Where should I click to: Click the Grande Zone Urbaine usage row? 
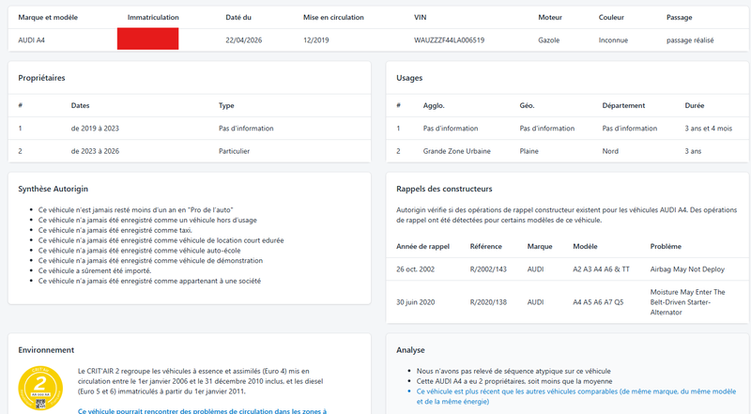click(567, 151)
